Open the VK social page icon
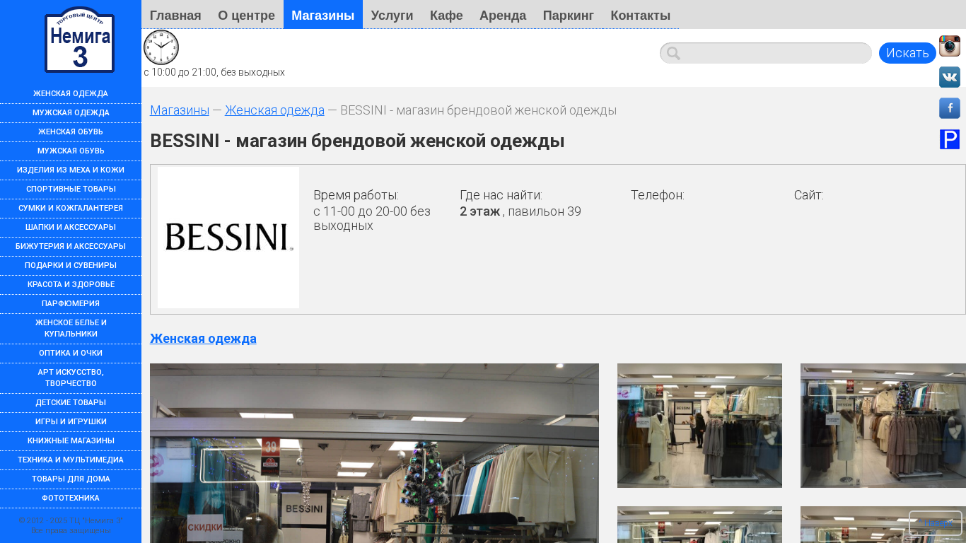Viewport: 966px width, 543px height. click(x=949, y=77)
